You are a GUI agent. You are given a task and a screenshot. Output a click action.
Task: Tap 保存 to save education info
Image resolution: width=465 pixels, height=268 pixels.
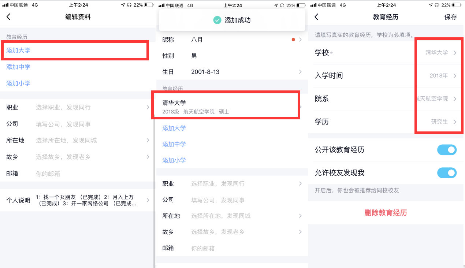click(x=451, y=17)
